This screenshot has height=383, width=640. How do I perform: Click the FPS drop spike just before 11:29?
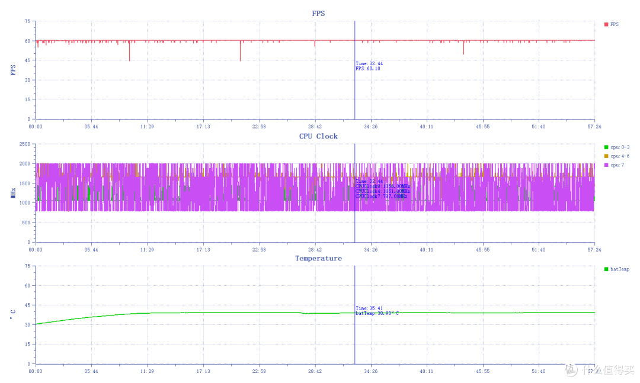(129, 51)
